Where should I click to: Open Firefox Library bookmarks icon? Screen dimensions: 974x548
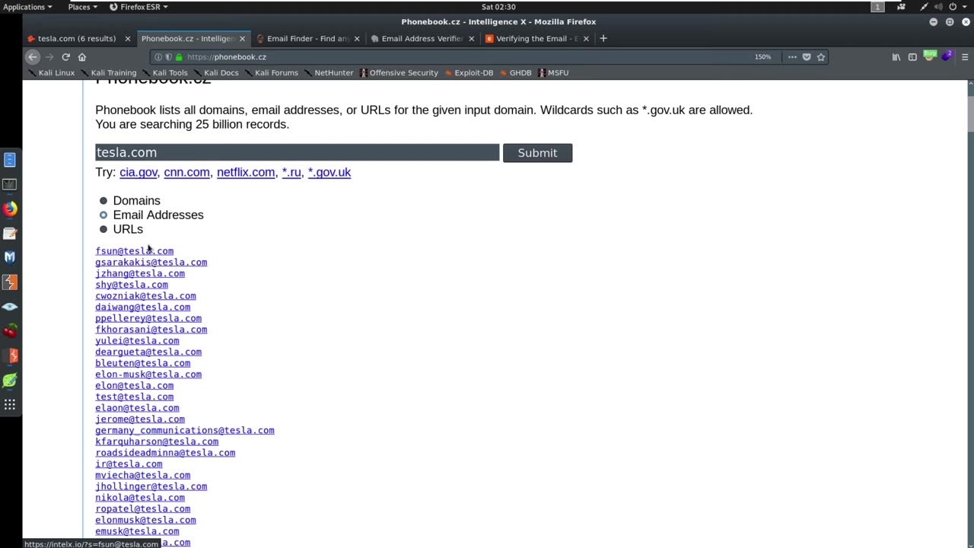click(x=896, y=57)
